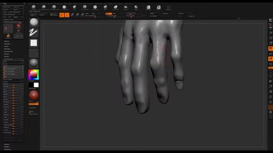Image resolution: width=273 pixels, height=153 pixels.
Task: Select the orange SimpleBrush tool thumbnail
Action: pyautogui.click(x=8, y=36)
